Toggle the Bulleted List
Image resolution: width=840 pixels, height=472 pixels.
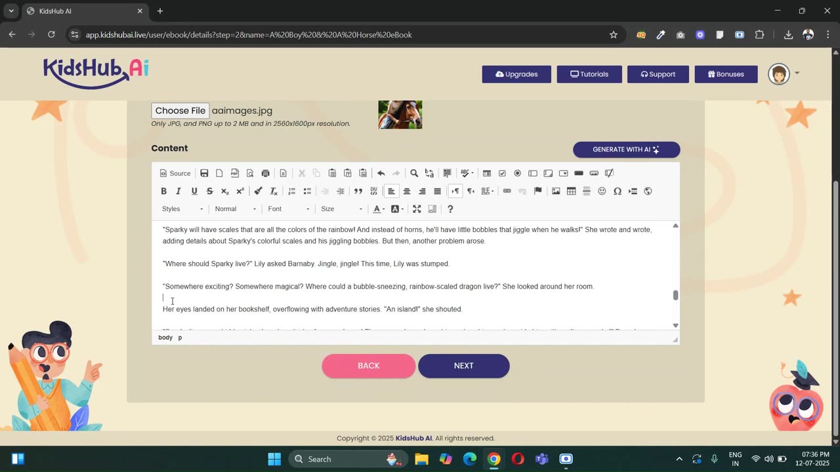pyautogui.click(x=307, y=191)
